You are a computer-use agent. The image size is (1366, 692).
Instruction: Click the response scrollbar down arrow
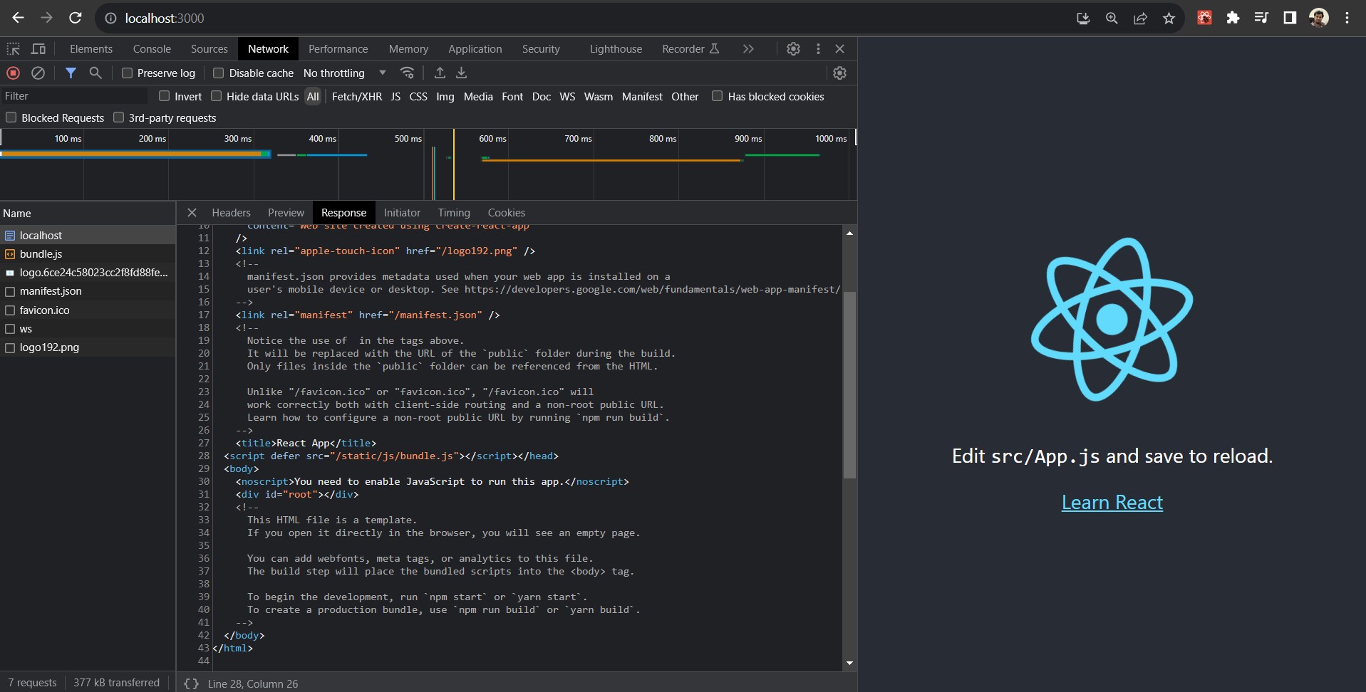(849, 663)
